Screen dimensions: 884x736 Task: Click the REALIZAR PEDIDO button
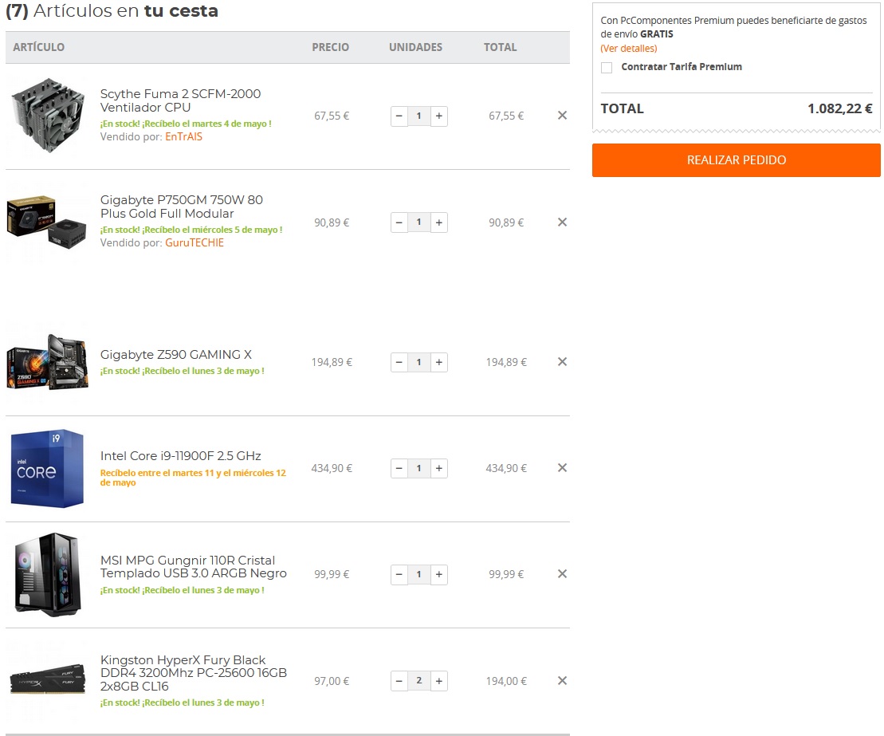tap(737, 160)
